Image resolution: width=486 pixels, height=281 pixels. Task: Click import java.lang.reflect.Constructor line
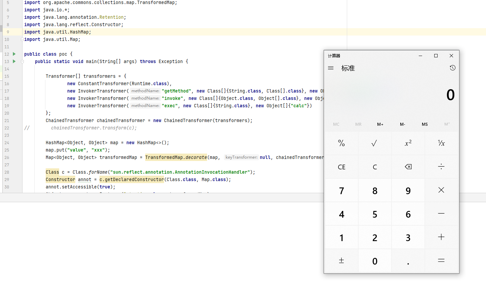[x=74, y=24]
